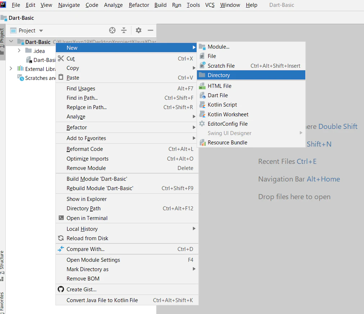Viewport: 364px width, 314px height.
Task: Expand the .idea folder node
Action: point(19,50)
